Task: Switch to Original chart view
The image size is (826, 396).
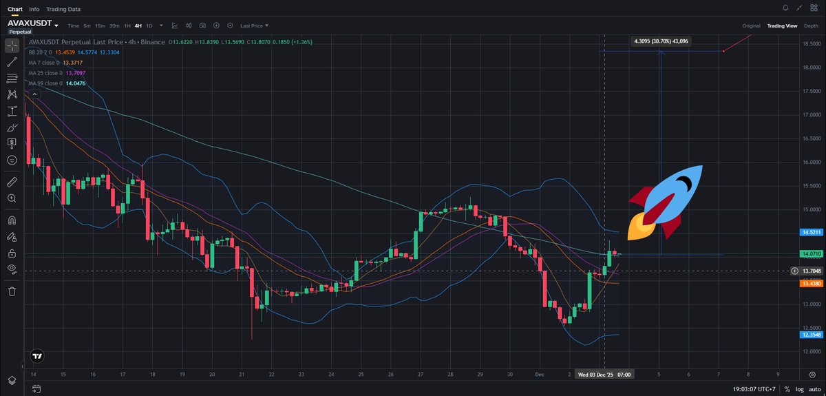Action: [751, 25]
